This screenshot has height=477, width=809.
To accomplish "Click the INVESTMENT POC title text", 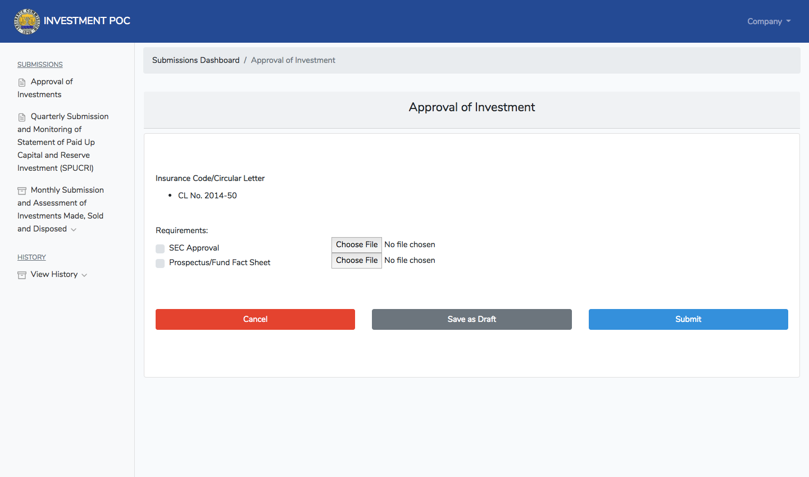I will [87, 21].
